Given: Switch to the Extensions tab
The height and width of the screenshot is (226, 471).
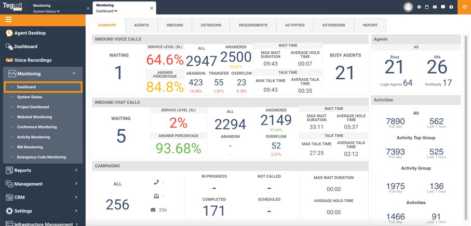Looking at the screenshot, I should point(334,25).
